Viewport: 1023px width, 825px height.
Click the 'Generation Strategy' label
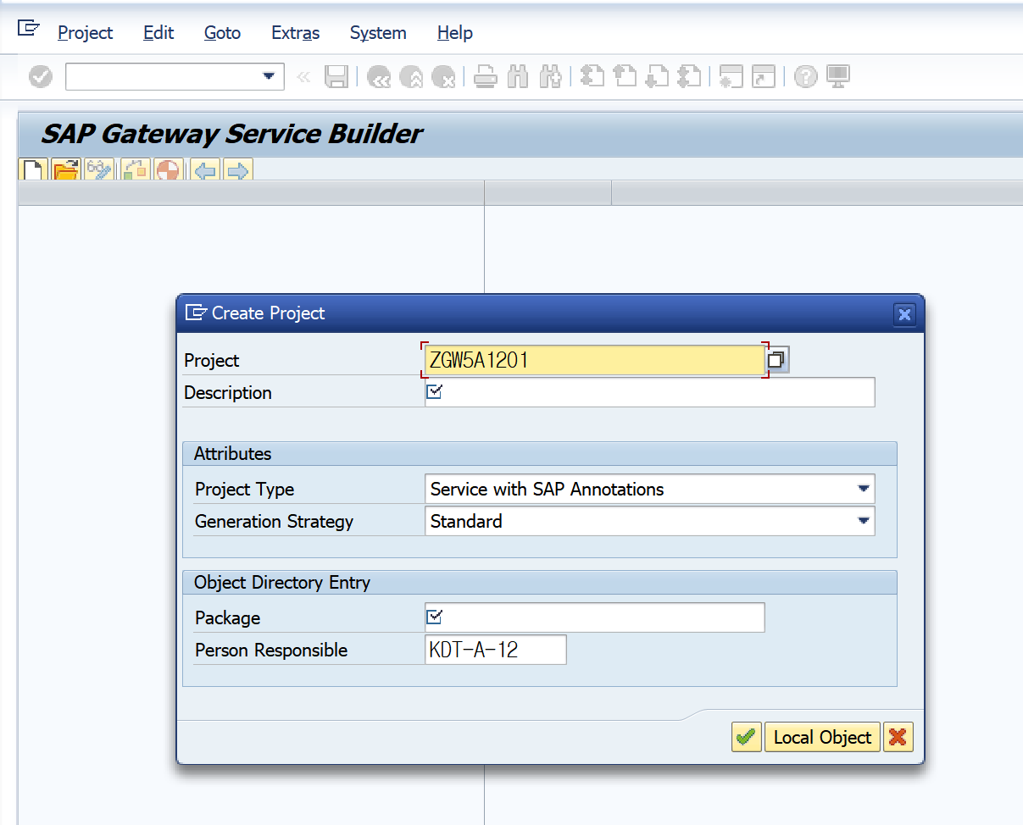[x=274, y=522]
